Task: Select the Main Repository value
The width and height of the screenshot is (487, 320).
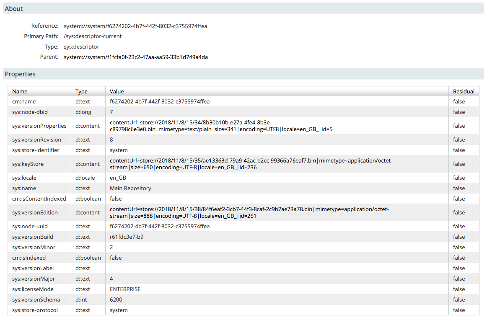Action: click(x=130, y=188)
